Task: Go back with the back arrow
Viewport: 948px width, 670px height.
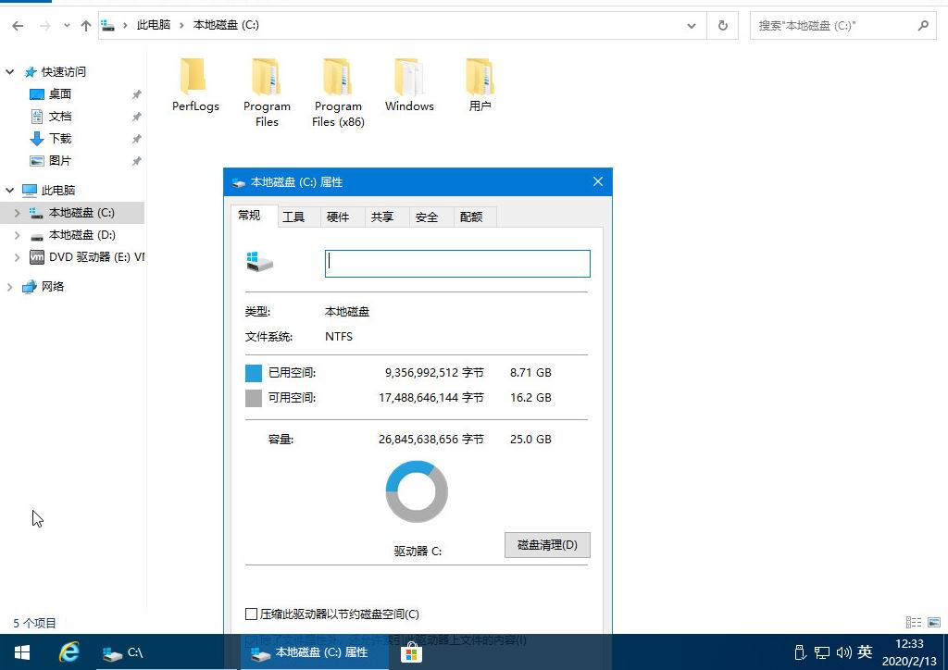Action: 18,25
